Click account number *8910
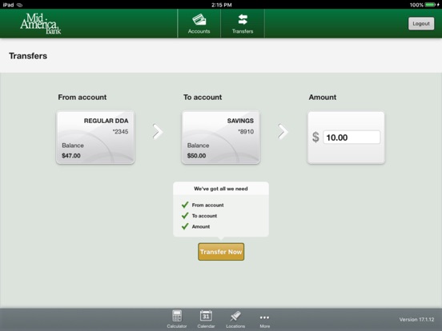This screenshot has width=442, height=331. coord(246,131)
